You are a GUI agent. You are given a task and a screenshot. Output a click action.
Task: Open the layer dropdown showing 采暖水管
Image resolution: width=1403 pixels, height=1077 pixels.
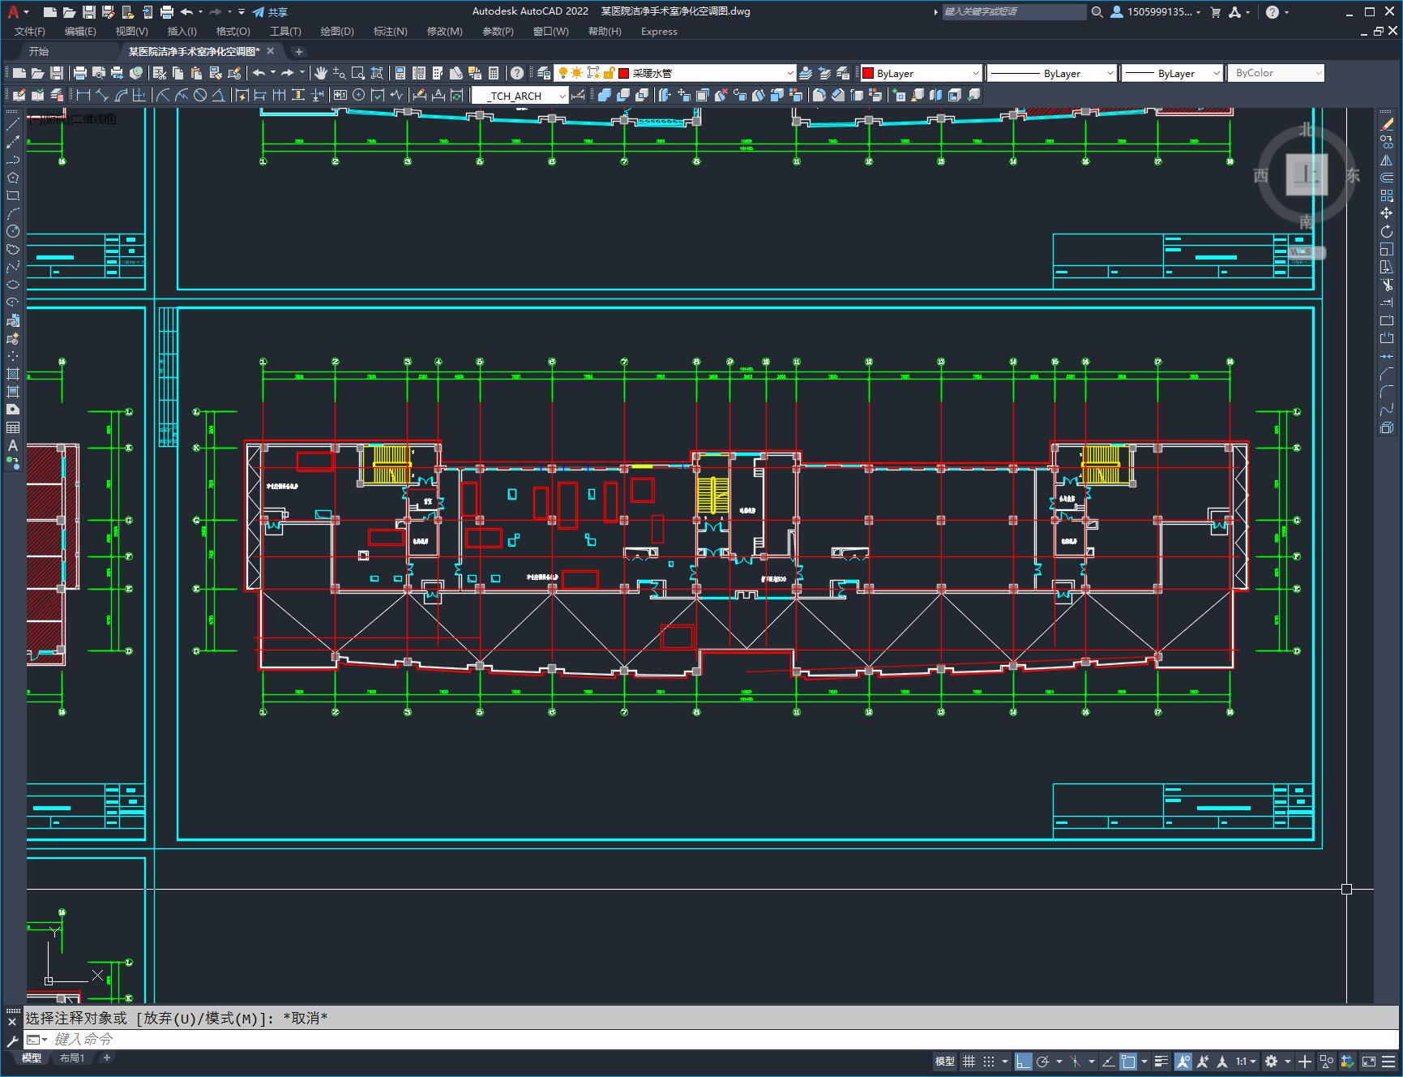click(675, 73)
